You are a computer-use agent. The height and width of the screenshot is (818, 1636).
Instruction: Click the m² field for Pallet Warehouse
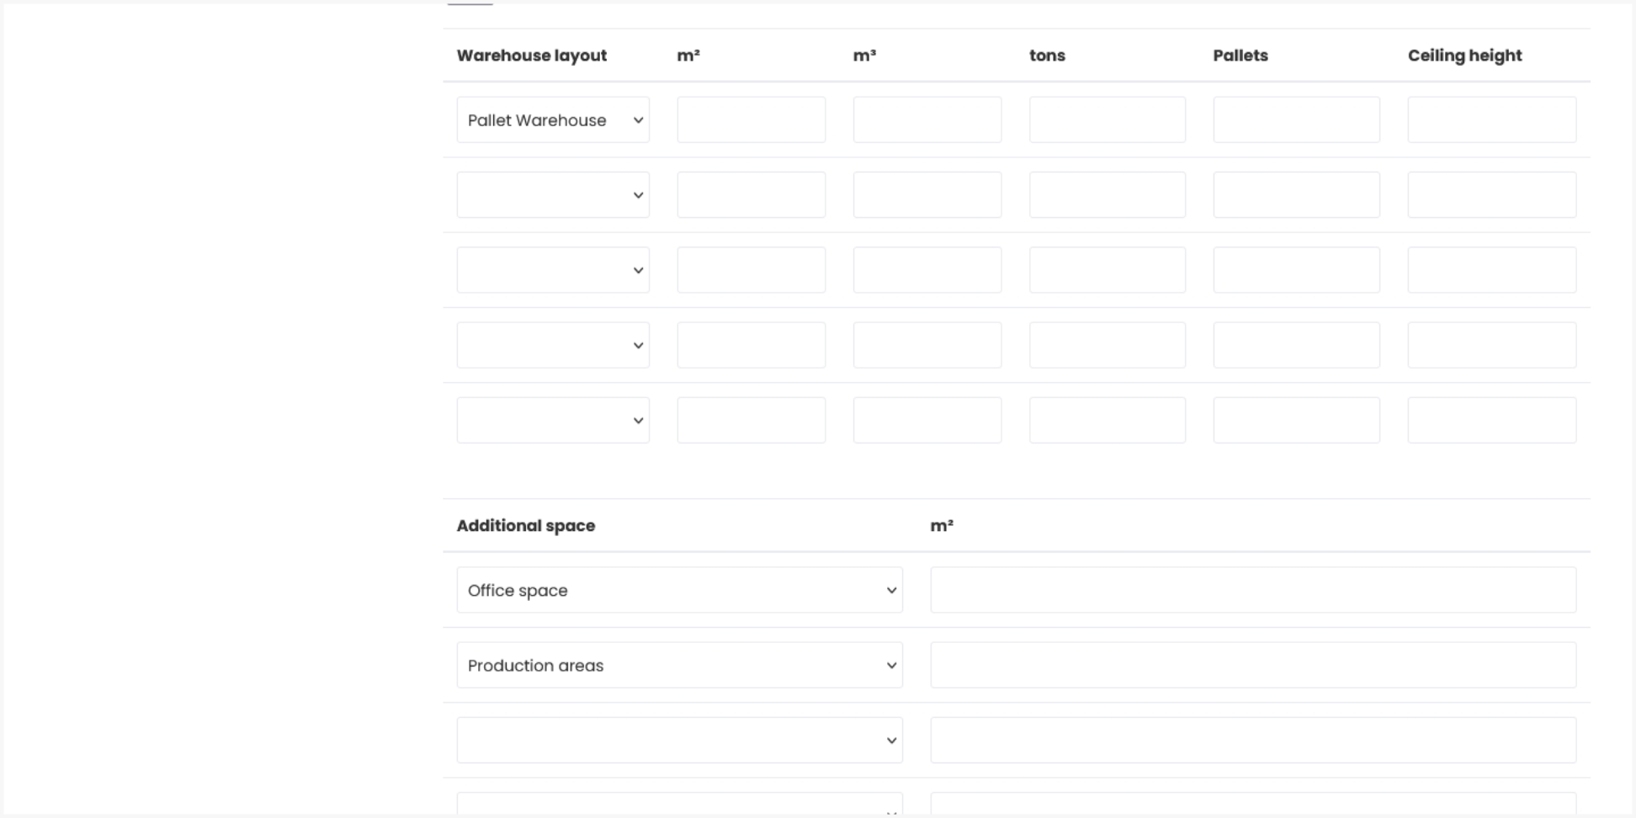(x=750, y=120)
